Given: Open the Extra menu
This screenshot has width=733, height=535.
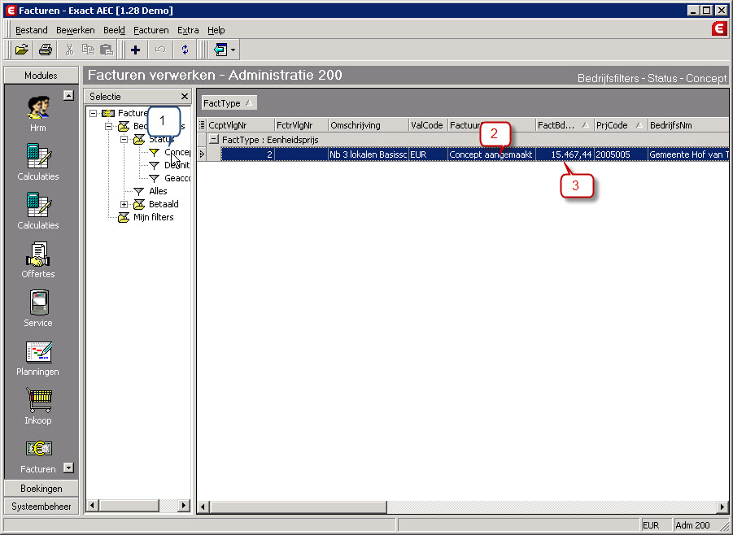Looking at the screenshot, I should pos(188,30).
